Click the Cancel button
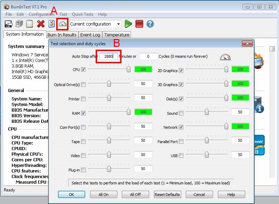This screenshot has height=204, width=279. point(199,194)
